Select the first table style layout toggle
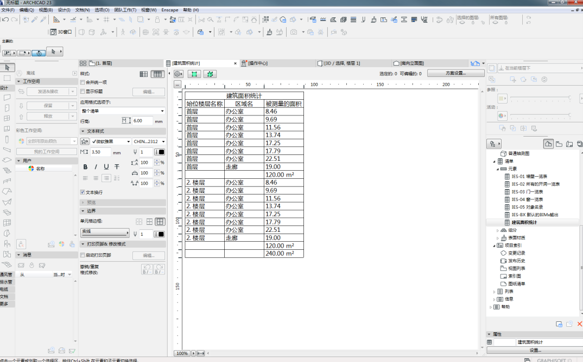Viewport: 583px width, 362px height. [144, 74]
